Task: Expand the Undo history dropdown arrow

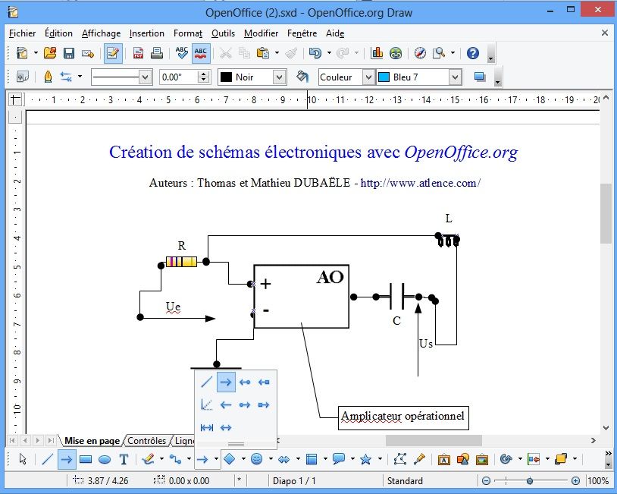Action: [329, 53]
